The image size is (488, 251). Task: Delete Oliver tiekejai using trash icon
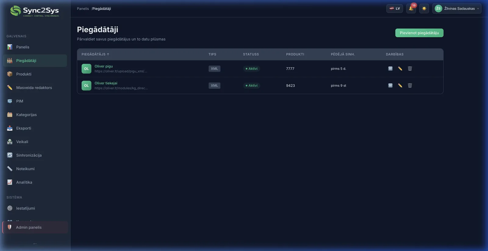410,86
